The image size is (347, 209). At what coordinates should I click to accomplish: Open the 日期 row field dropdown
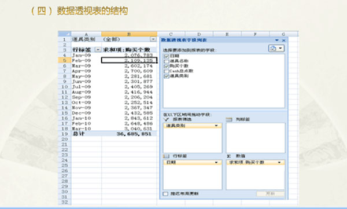pyautogui.click(x=216, y=163)
